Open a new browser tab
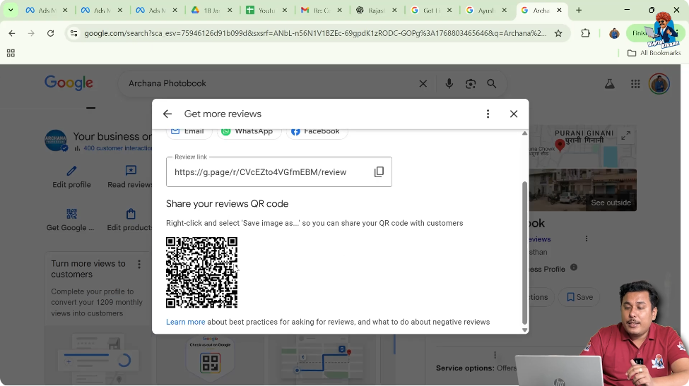 [579, 10]
